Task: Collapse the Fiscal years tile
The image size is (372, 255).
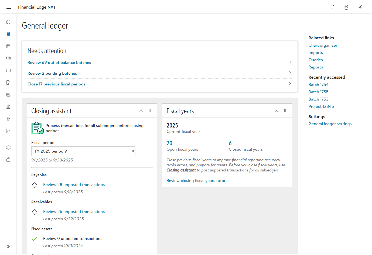Action: pyautogui.click(x=277, y=111)
